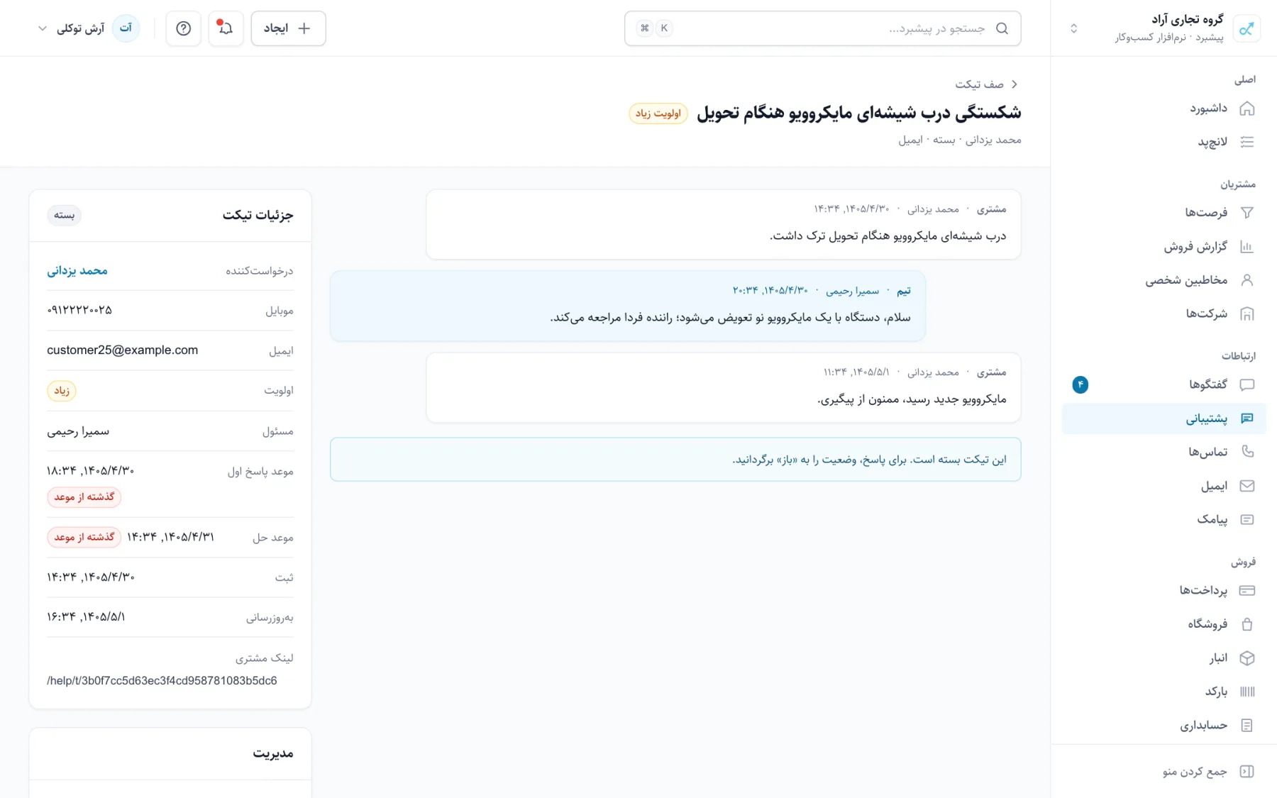This screenshot has width=1277, height=798.
Task: Open requester link محمد یزدانی
Action: pos(77,271)
